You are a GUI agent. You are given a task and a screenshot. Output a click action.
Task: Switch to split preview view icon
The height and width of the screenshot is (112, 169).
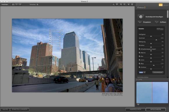tap(17, 4)
